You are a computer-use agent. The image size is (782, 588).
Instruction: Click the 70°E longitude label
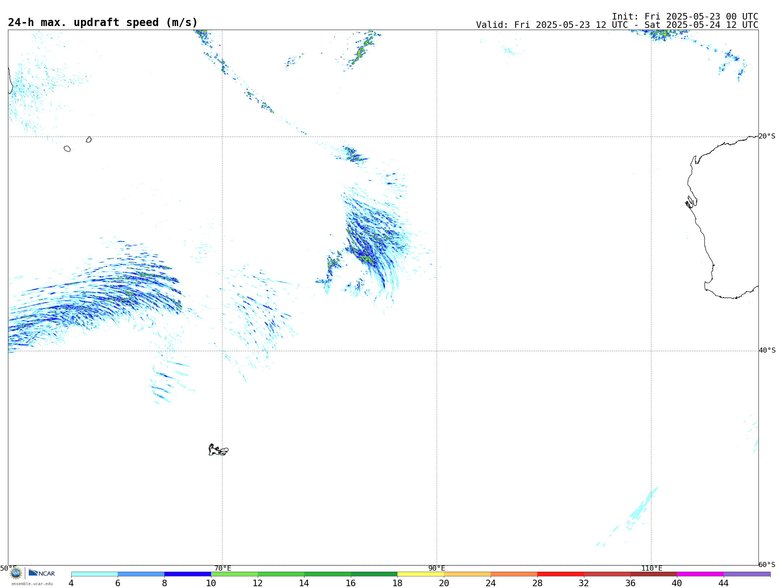223,568
